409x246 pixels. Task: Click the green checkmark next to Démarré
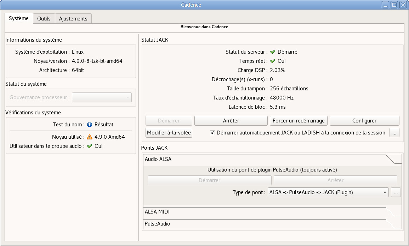pyautogui.click(x=273, y=52)
